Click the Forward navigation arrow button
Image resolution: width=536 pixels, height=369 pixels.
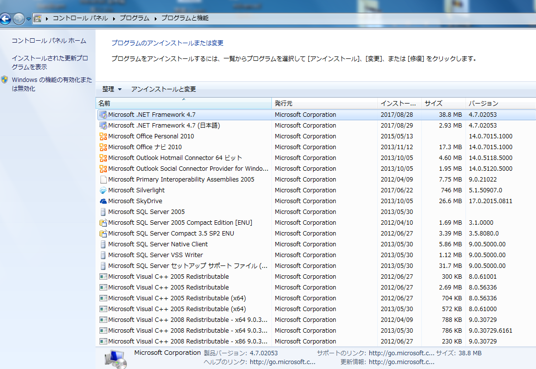(x=19, y=19)
